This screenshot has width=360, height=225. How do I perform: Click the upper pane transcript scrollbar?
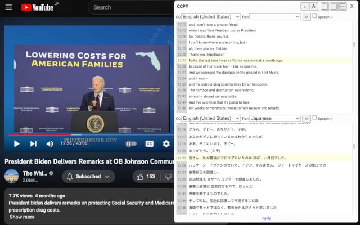(354, 44)
